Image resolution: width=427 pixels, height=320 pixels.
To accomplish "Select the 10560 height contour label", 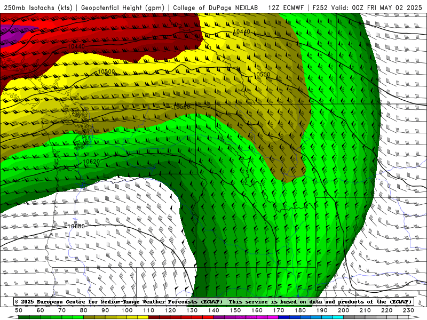I will [x=181, y=107].
